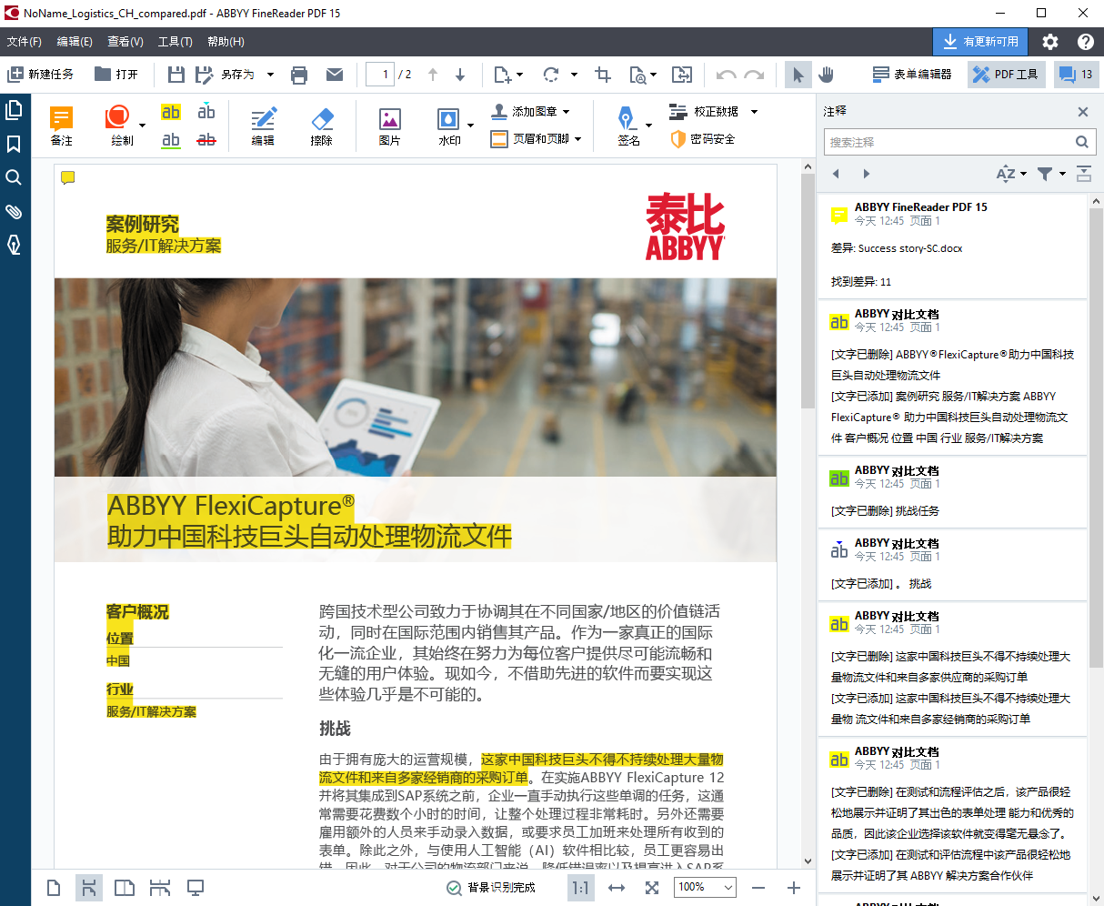Viewport: 1104px width, 906px height.
Task: Open the Pages panel in left sidebar
Action: pyautogui.click(x=14, y=110)
